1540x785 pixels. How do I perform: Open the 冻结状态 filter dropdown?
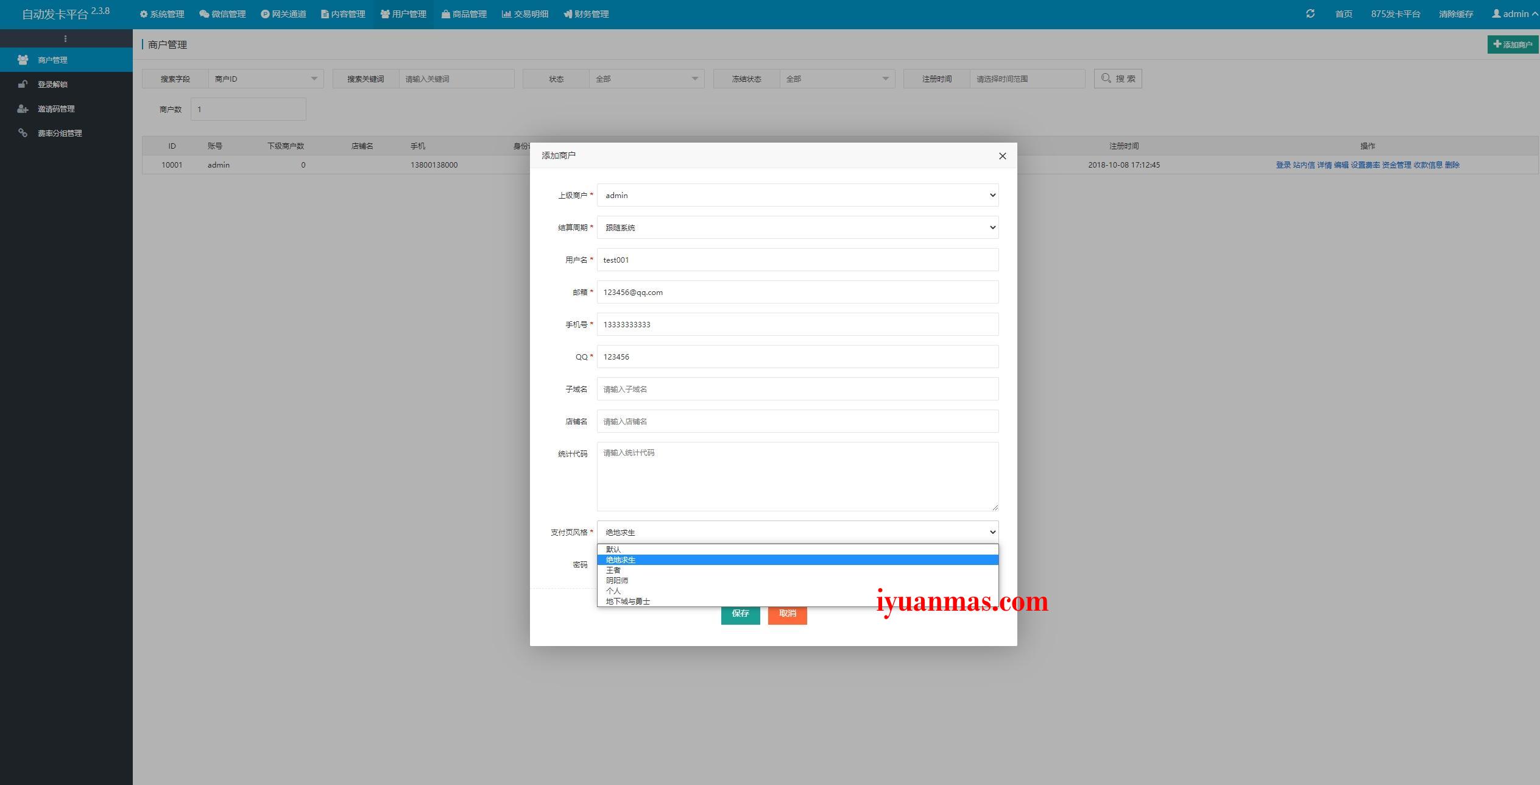[x=837, y=79]
